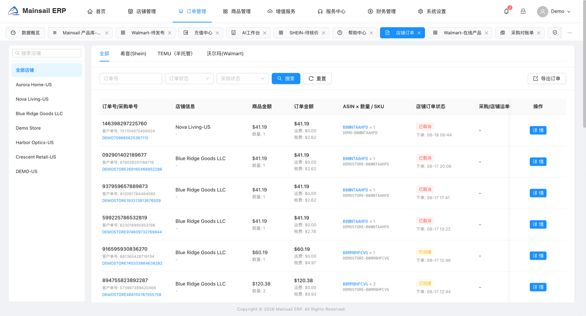Expand the 订单状态 dropdown
This screenshot has height=316, width=586.
189,78
